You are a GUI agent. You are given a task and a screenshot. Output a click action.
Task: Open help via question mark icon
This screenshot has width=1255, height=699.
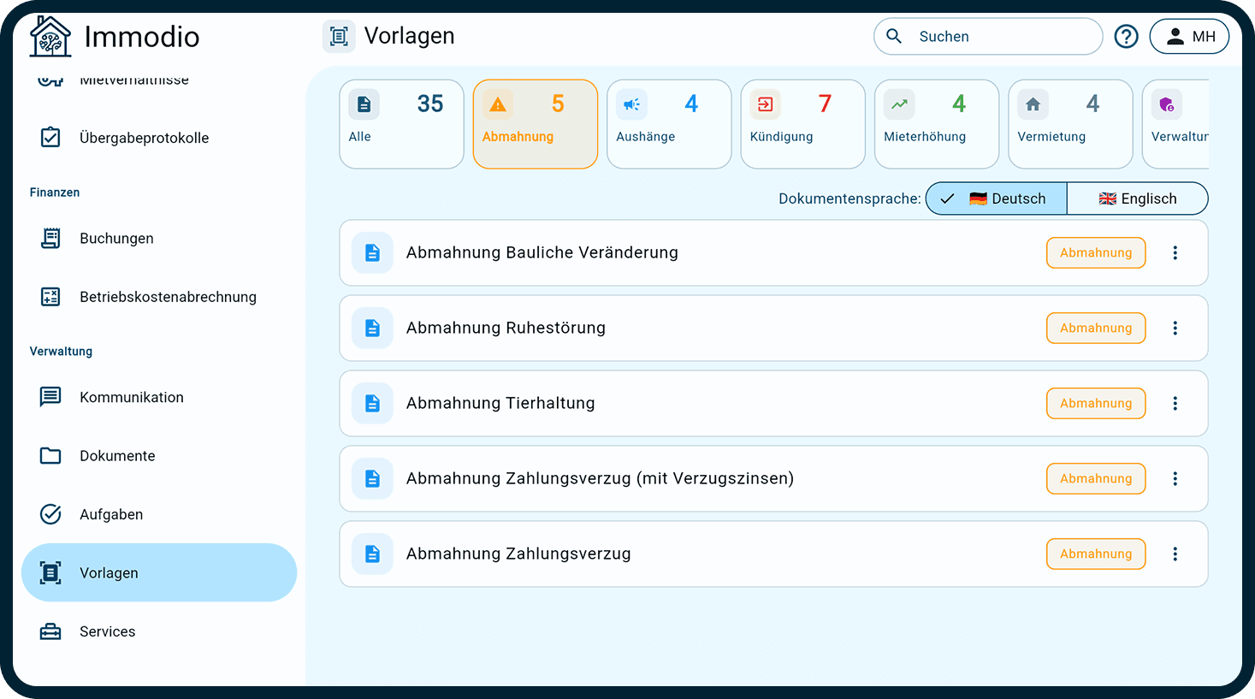coord(1126,37)
